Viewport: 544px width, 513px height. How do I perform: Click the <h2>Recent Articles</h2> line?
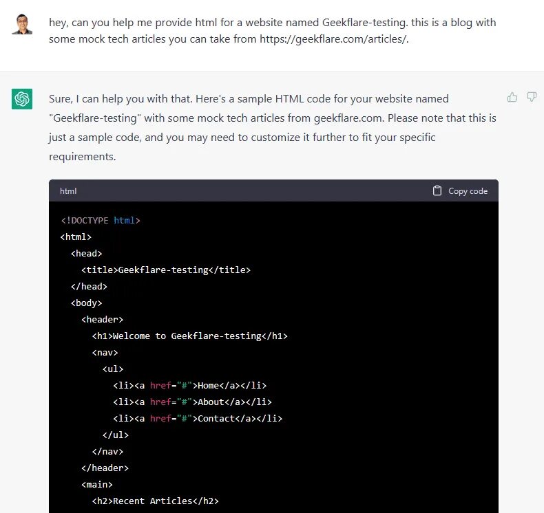pos(156,501)
